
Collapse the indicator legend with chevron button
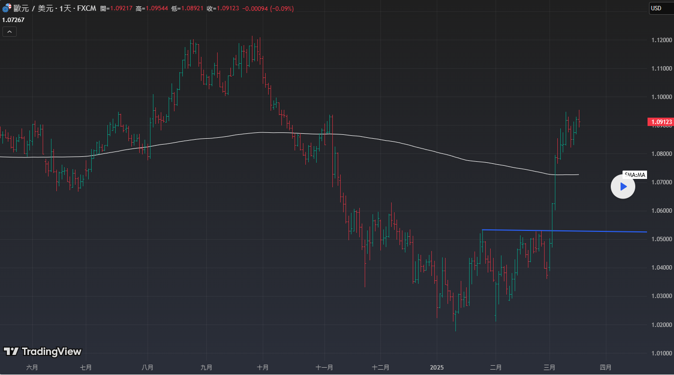click(x=9, y=32)
